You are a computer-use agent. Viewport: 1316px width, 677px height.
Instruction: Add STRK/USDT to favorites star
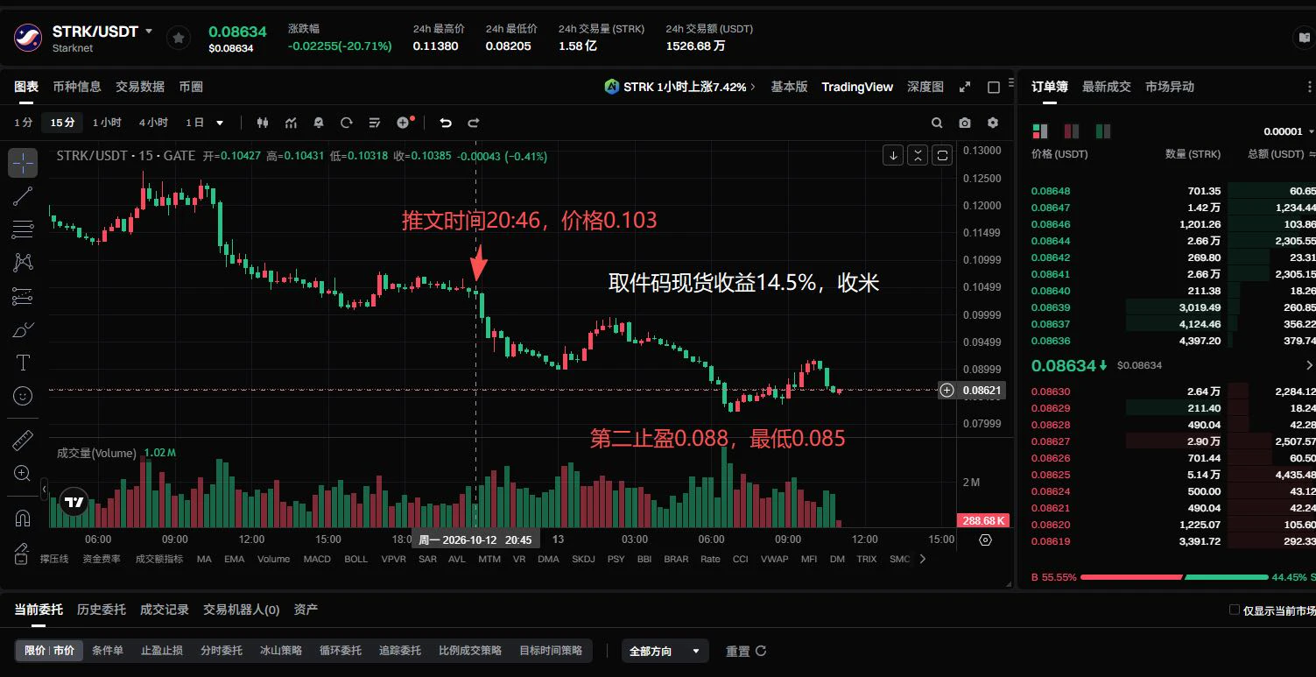(x=179, y=38)
